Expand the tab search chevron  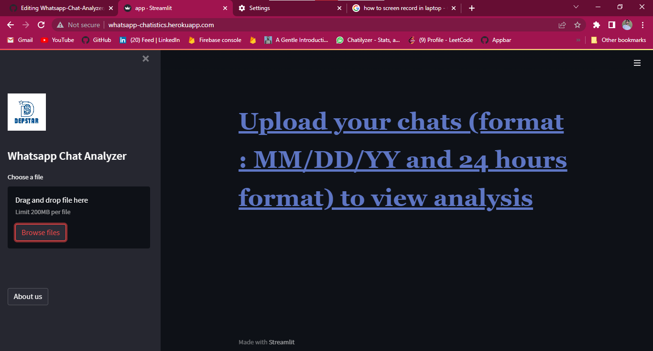576,8
